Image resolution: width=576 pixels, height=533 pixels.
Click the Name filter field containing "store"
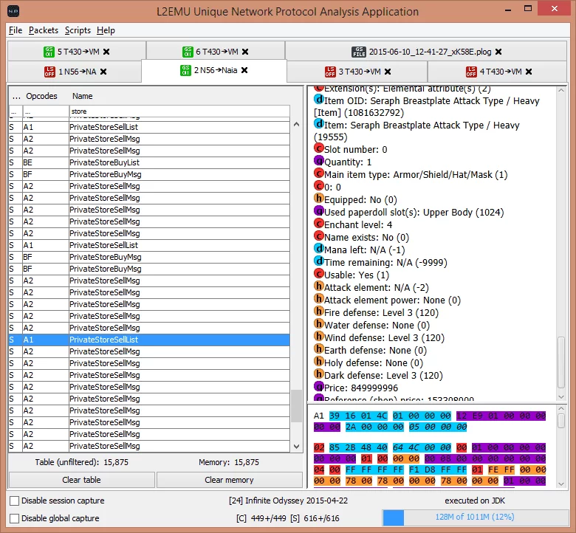click(x=177, y=111)
